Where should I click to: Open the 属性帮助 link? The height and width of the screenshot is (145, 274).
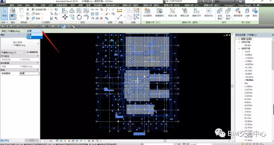click(x=5, y=140)
